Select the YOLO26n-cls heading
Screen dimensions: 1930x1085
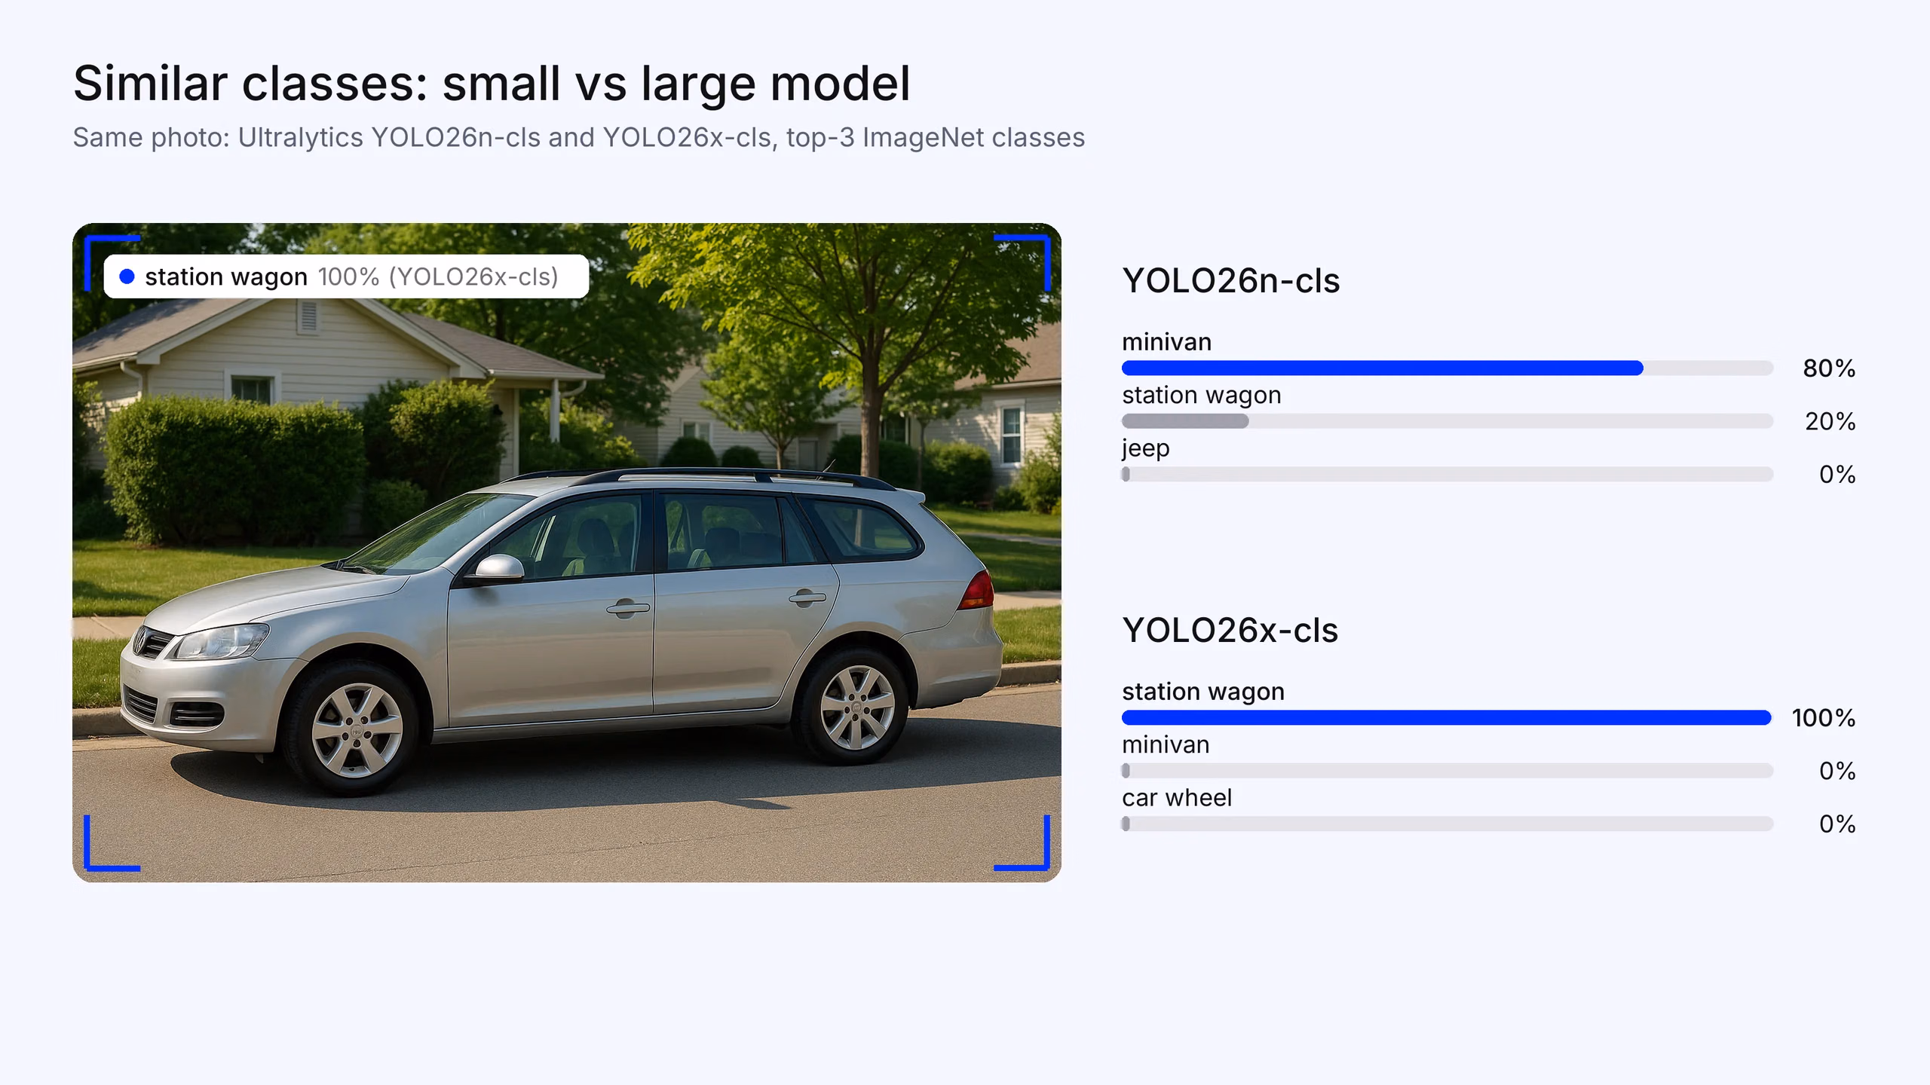tap(1230, 280)
